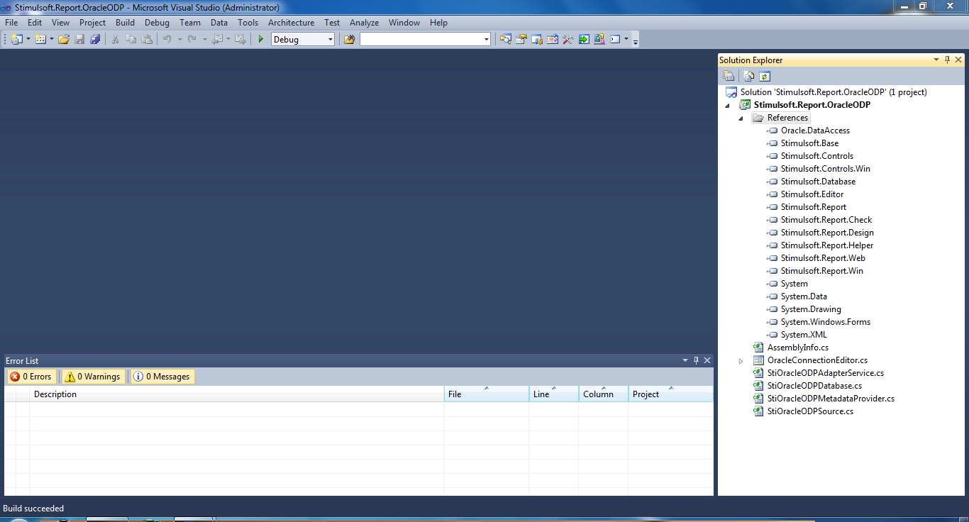Click the Copy toolbar icon
The width and height of the screenshot is (969, 522).
(131, 40)
